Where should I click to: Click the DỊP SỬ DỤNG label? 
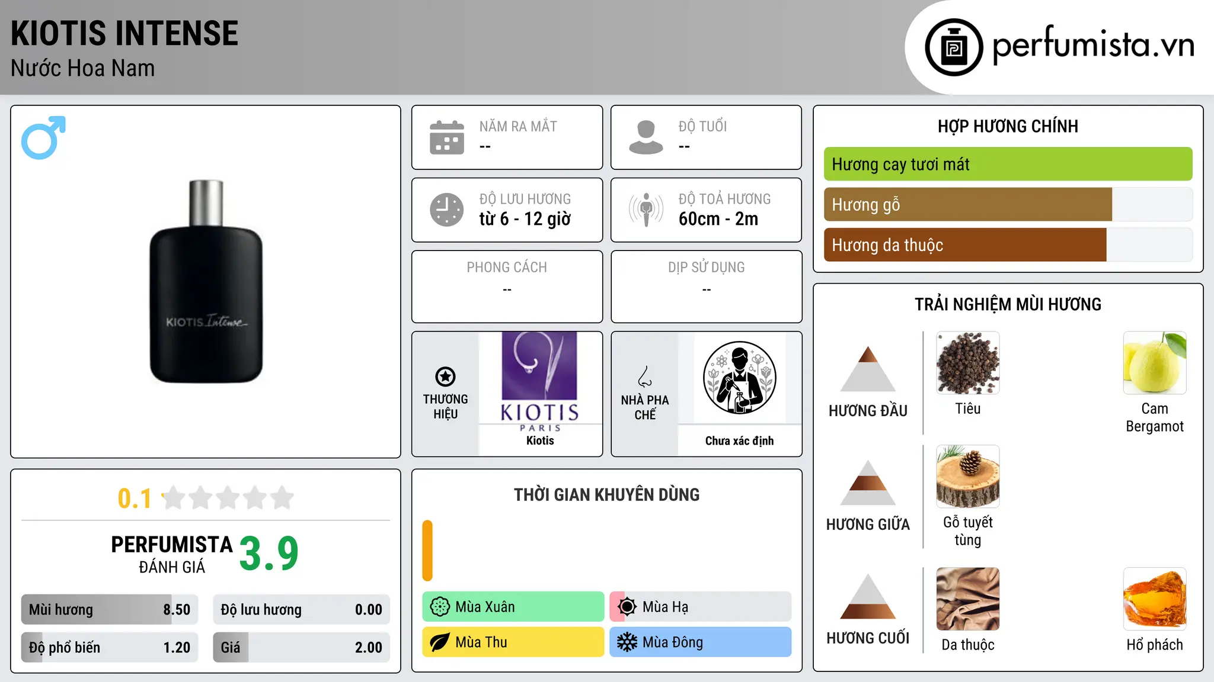click(x=707, y=268)
